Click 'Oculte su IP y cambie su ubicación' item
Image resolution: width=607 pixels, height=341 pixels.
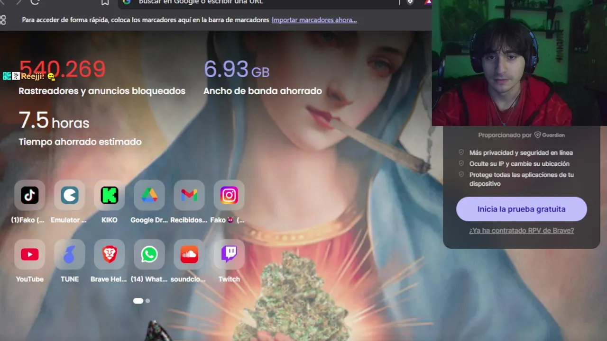coord(519,163)
